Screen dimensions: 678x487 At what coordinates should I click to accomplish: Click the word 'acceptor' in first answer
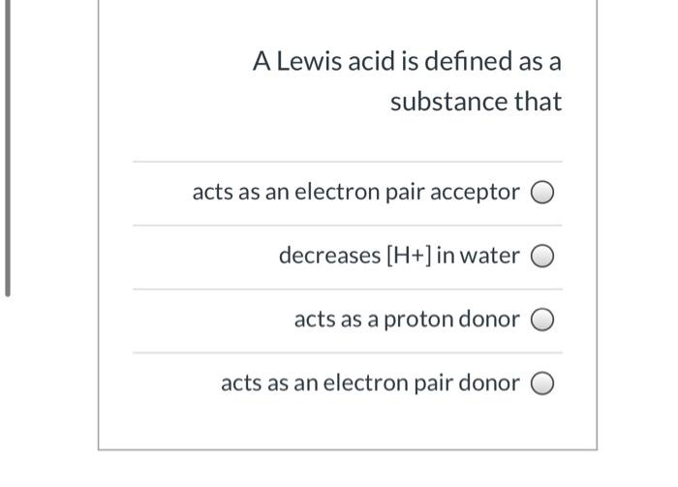tap(475, 193)
